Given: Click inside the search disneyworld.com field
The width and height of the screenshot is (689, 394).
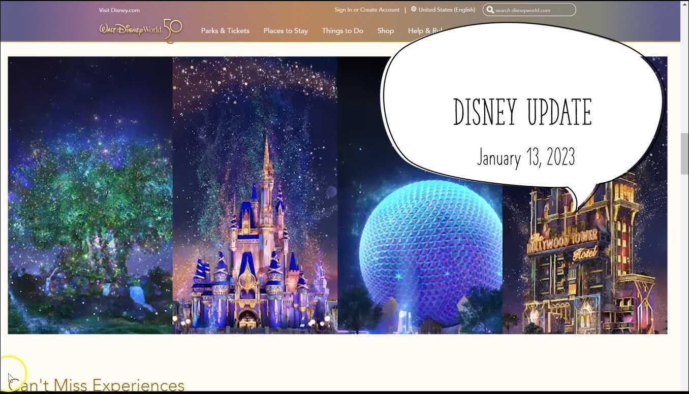Looking at the screenshot, I should pos(531,10).
